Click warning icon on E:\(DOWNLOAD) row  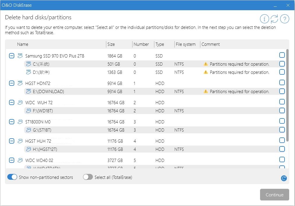tap(206, 91)
